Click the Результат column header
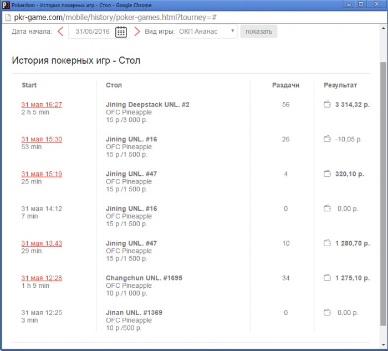This screenshot has width=388, height=351. [x=340, y=85]
